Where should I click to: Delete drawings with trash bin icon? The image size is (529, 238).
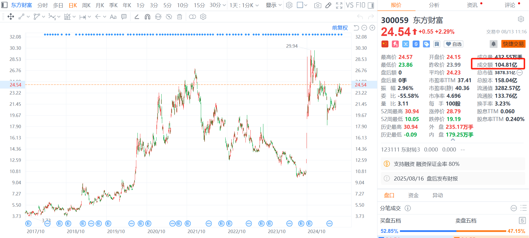(x=180, y=17)
